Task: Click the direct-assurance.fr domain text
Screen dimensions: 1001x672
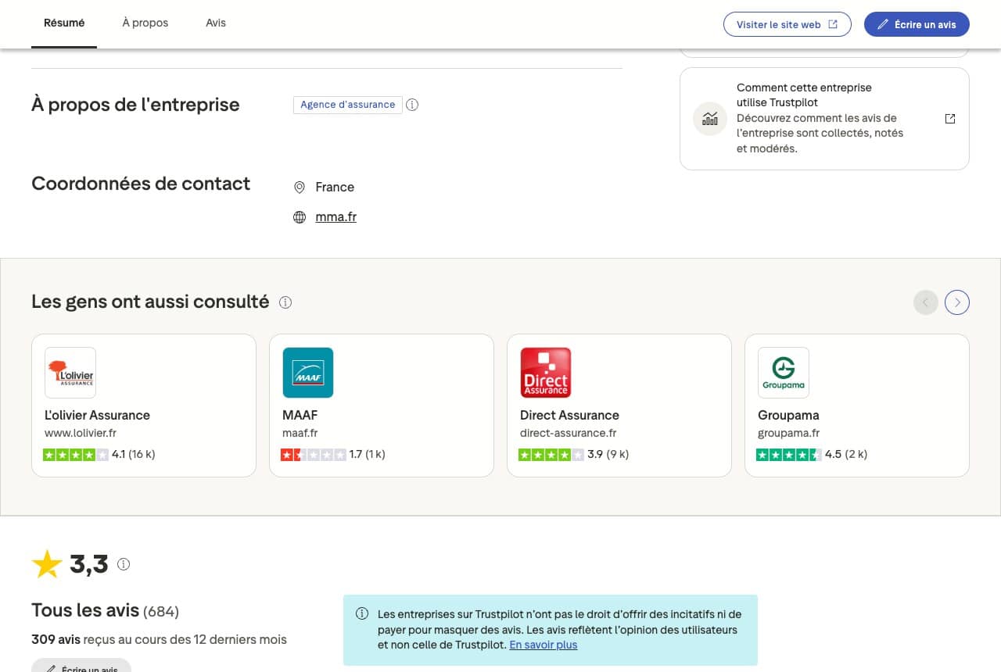Action: (568, 433)
